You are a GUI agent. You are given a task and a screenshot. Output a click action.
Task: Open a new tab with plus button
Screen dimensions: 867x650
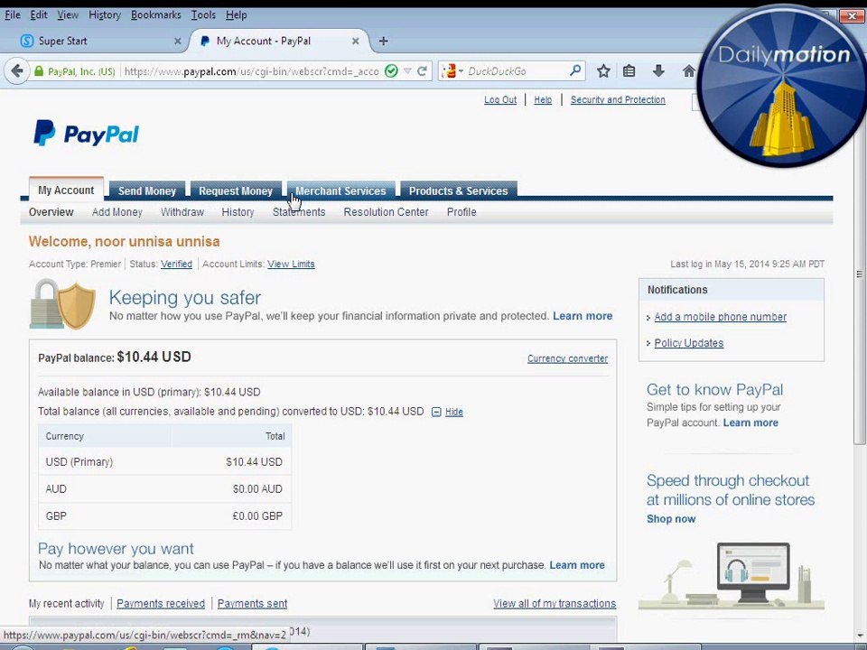click(x=383, y=41)
